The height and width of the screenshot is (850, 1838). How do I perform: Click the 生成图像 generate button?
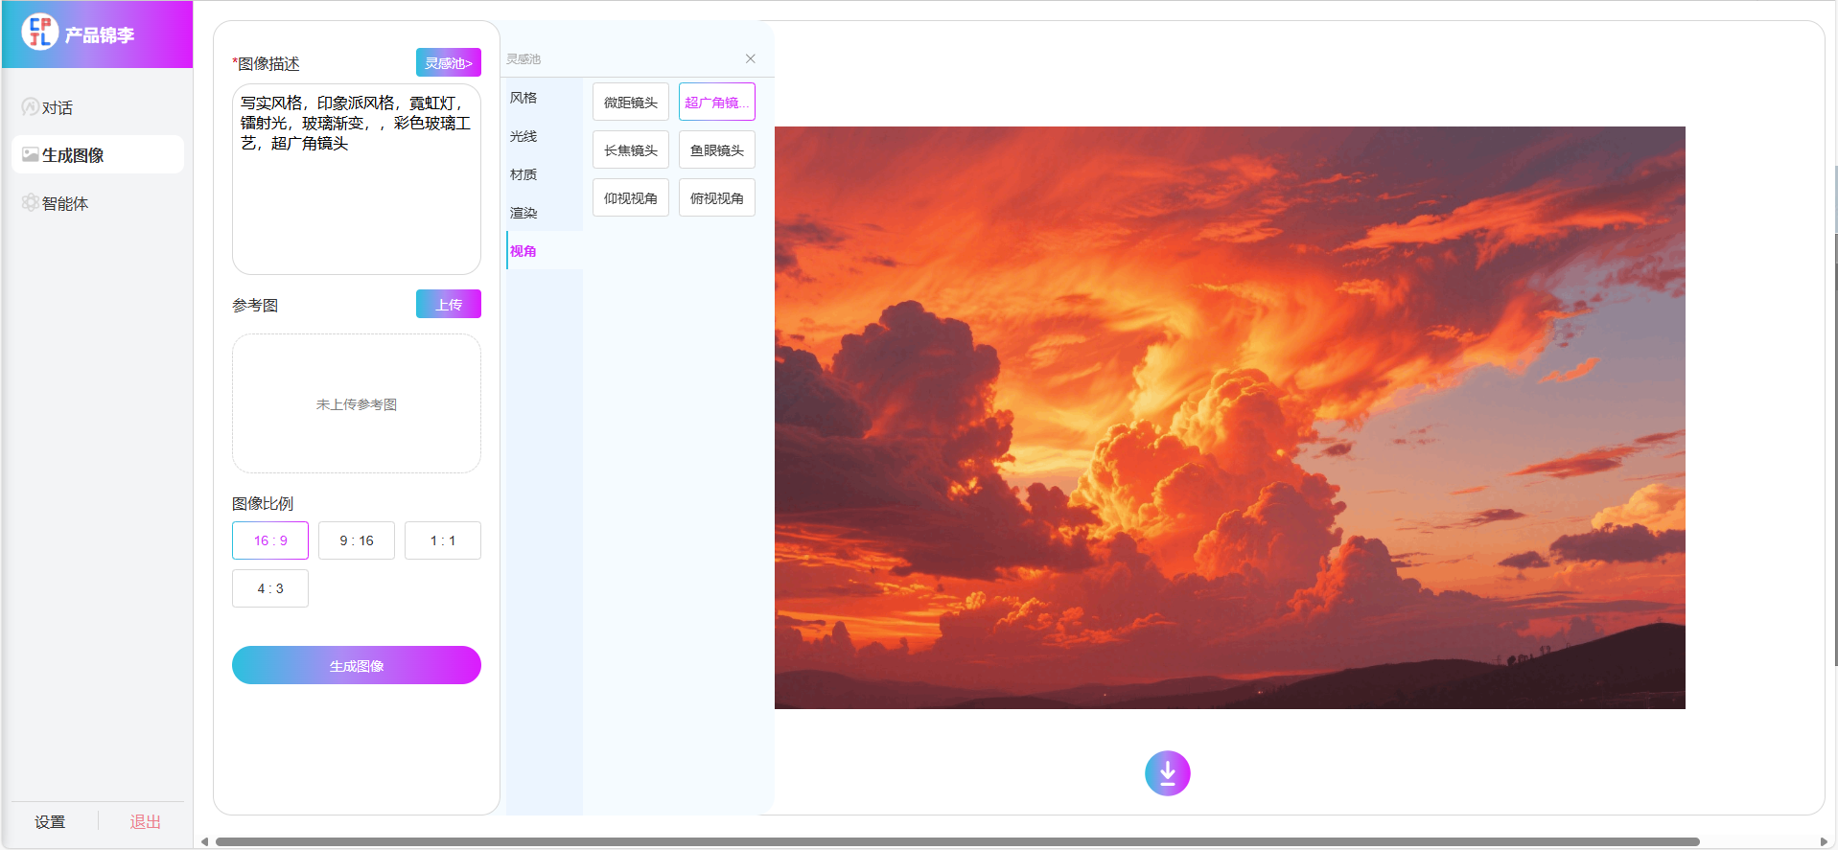(357, 665)
